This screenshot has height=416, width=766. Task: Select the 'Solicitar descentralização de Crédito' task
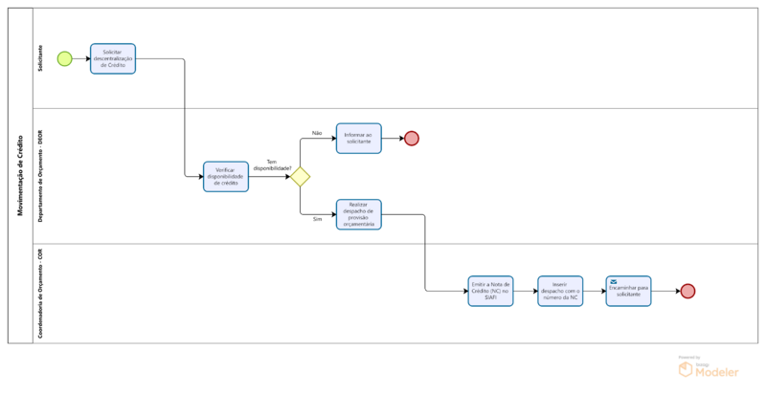pos(113,58)
